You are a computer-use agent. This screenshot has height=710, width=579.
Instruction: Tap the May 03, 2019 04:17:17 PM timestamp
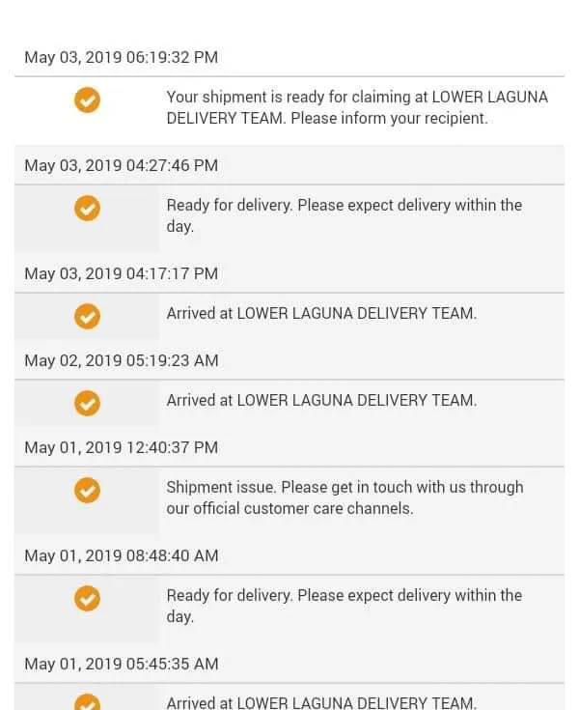pos(121,273)
